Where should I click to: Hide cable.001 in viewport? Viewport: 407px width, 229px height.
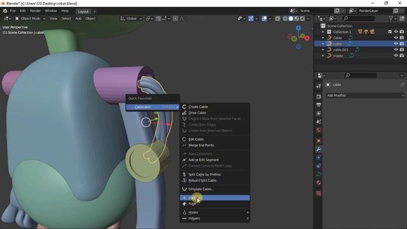tap(396, 50)
